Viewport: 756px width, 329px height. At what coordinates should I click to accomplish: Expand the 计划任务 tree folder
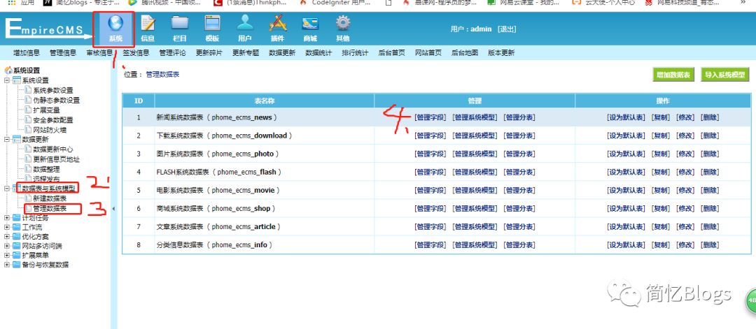8,218
